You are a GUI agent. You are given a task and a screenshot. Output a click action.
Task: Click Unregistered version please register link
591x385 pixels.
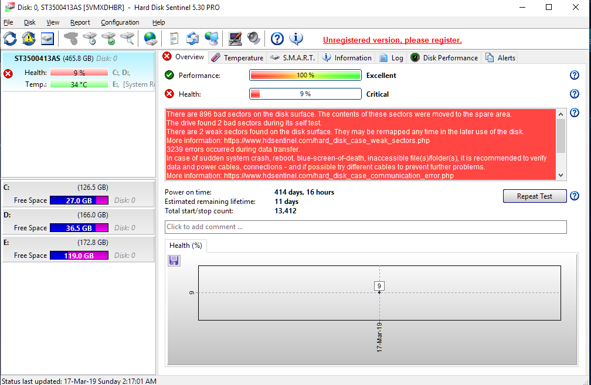[x=392, y=40]
